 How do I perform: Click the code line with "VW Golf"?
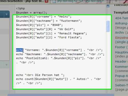coord(45,29)
